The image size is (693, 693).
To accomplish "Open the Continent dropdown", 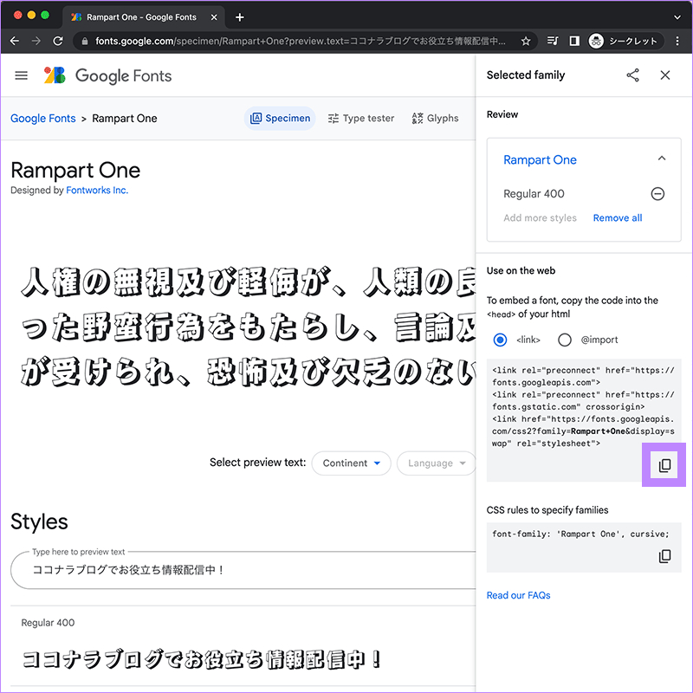I will click(x=351, y=463).
